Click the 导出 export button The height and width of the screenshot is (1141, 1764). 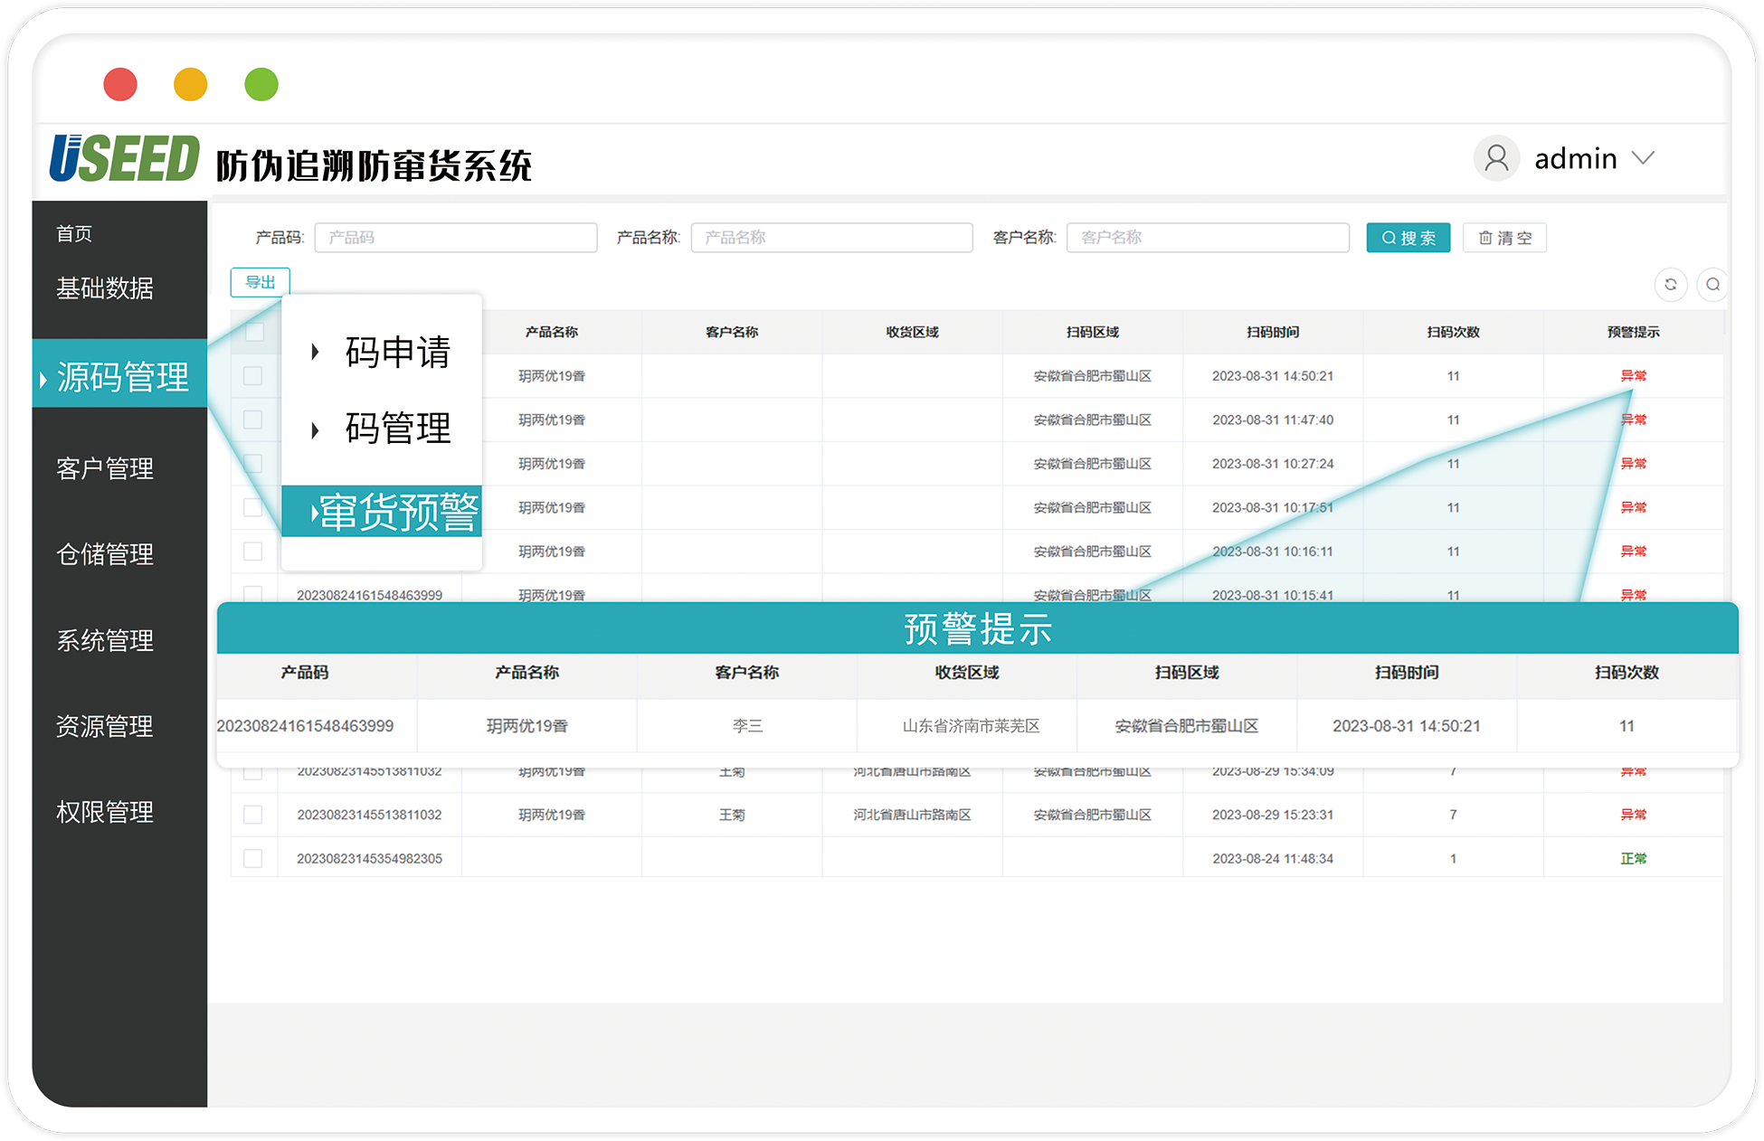point(261,282)
